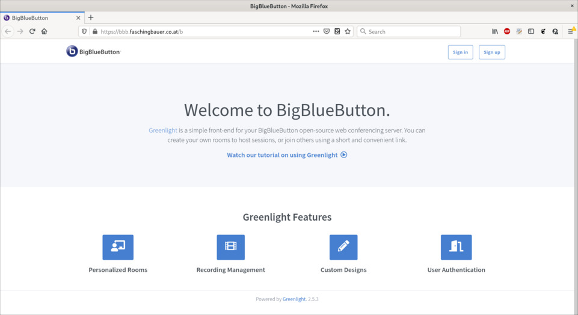Go to Firefox home page
Screen dimensions: 578x315
[45, 31]
